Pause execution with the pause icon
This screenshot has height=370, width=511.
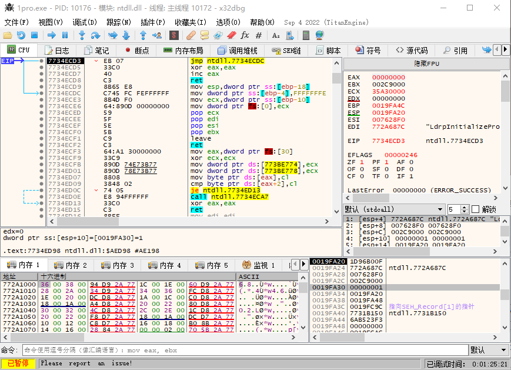pyautogui.click(x=65, y=35)
